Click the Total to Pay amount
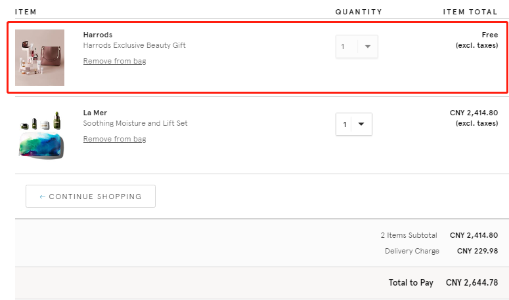The height and width of the screenshot is (300, 509). point(472,282)
